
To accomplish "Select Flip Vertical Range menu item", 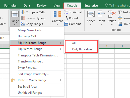I will (37, 49).
